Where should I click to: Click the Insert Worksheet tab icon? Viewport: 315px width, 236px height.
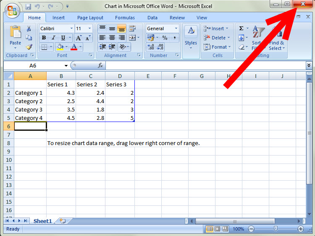[x=63, y=221]
